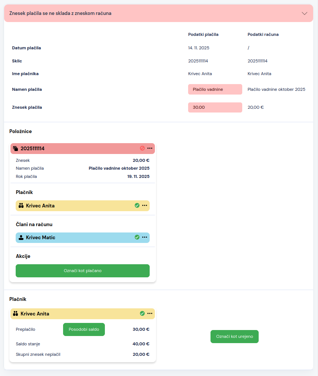Click green checkmark in bottom Plačnik card header
The height and width of the screenshot is (376, 318).
coord(142,314)
